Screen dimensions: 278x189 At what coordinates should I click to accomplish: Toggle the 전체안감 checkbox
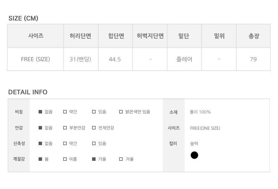94,128
